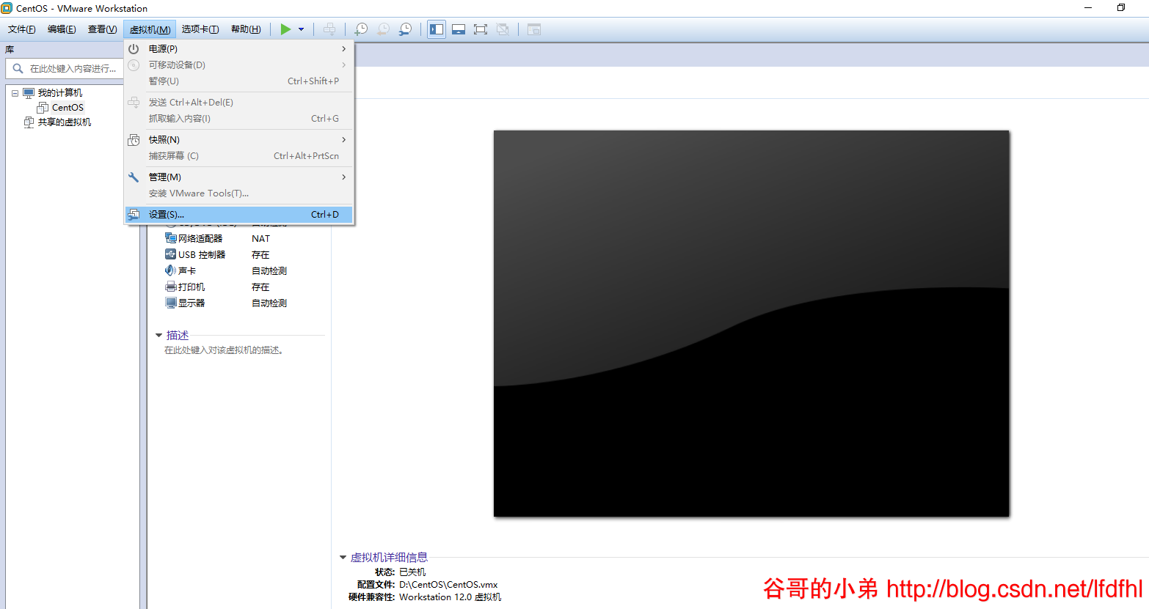Open the play button dropdown arrow
The height and width of the screenshot is (609, 1149).
coord(301,29)
